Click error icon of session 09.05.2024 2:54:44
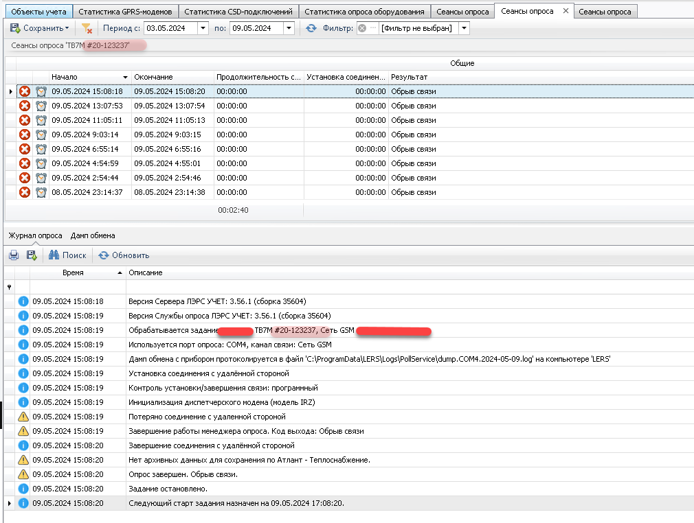Screen dimensions: 694x523 (x=25, y=178)
